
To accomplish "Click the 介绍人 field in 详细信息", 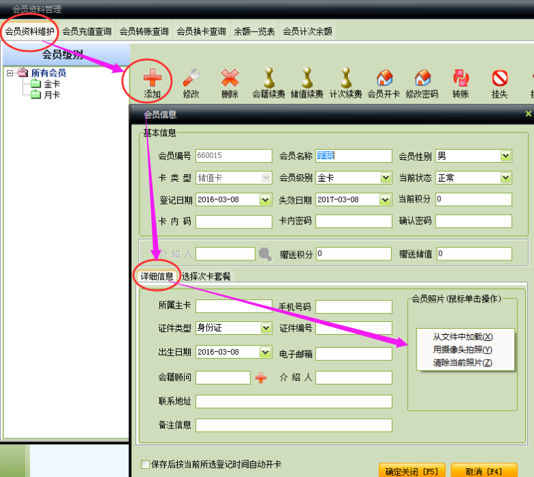I will coord(354,378).
